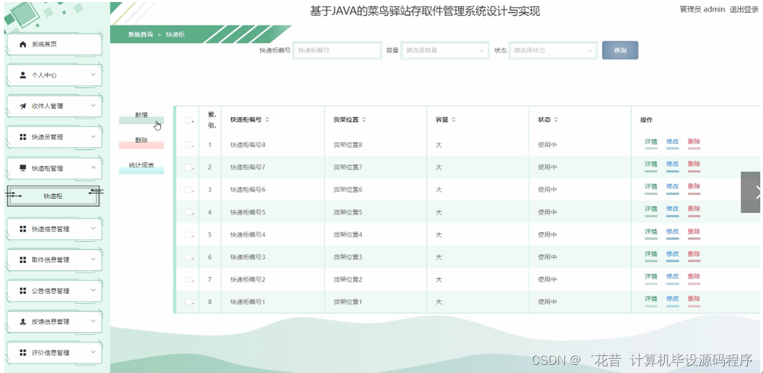Image resolution: width=763 pixels, height=373 pixels.
Task: Expand 个人中心 menu chevron
Action: pos(93,74)
